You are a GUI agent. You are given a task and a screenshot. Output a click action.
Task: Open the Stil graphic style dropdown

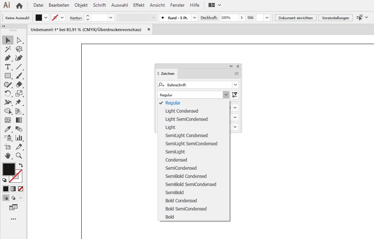[x=267, y=18]
